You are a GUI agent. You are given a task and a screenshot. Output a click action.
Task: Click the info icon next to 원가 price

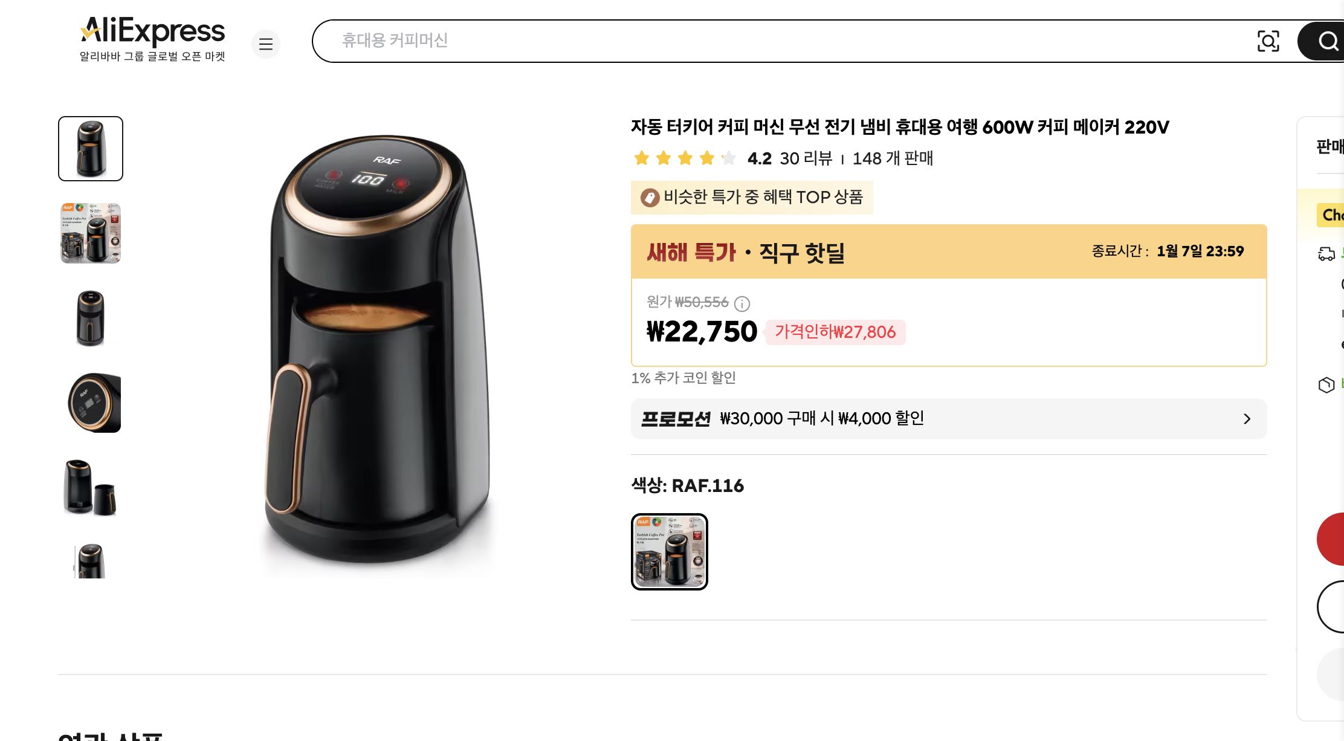click(x=741, y=304)
